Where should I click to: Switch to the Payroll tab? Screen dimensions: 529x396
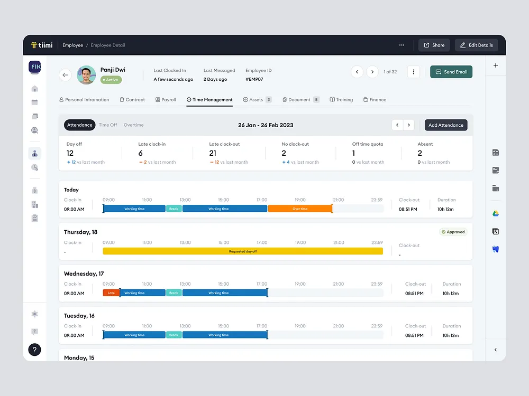pyautogui.click(x=166, y=99)
